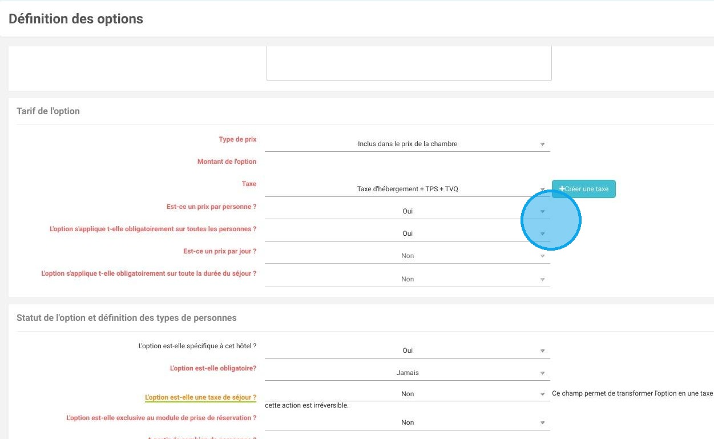
Task: Open the 'L'option est-elle obligatoire' dropdown
Action: [x=407, y=373]
